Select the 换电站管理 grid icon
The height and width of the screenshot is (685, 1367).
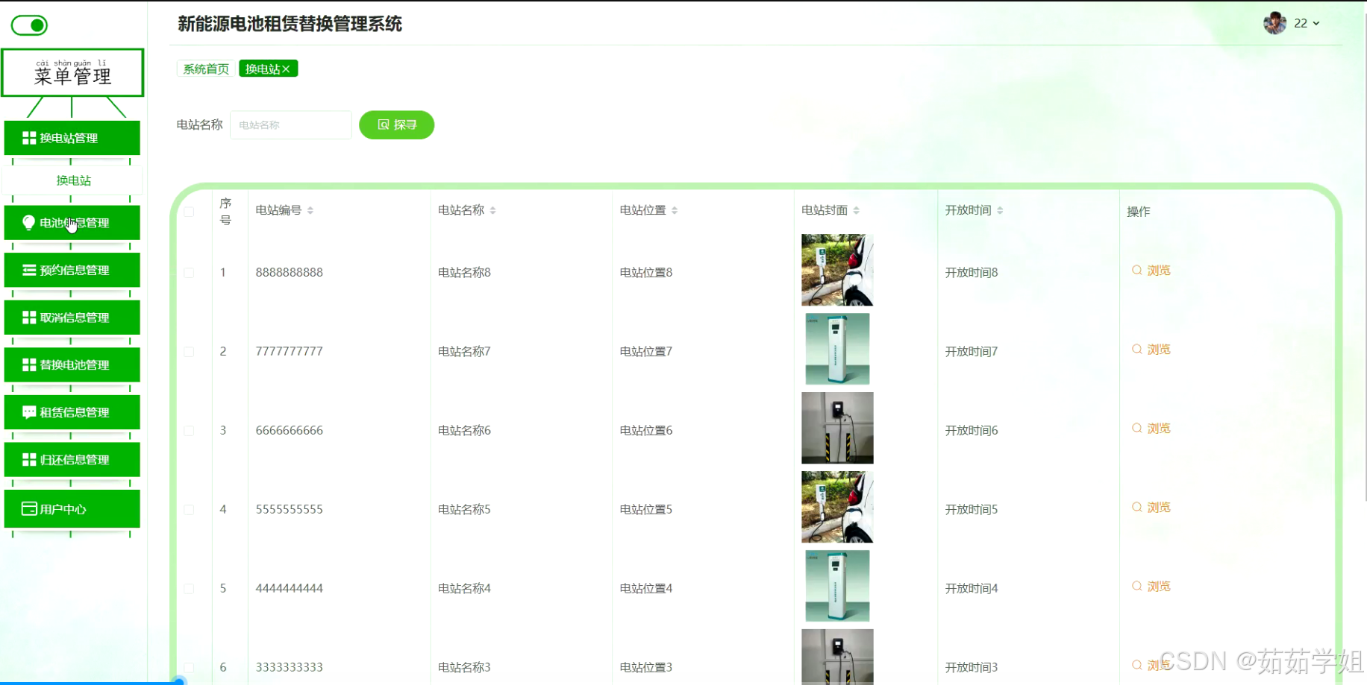[28, 138]
